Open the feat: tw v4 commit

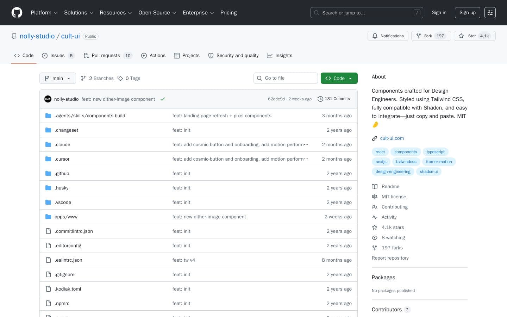184,260
